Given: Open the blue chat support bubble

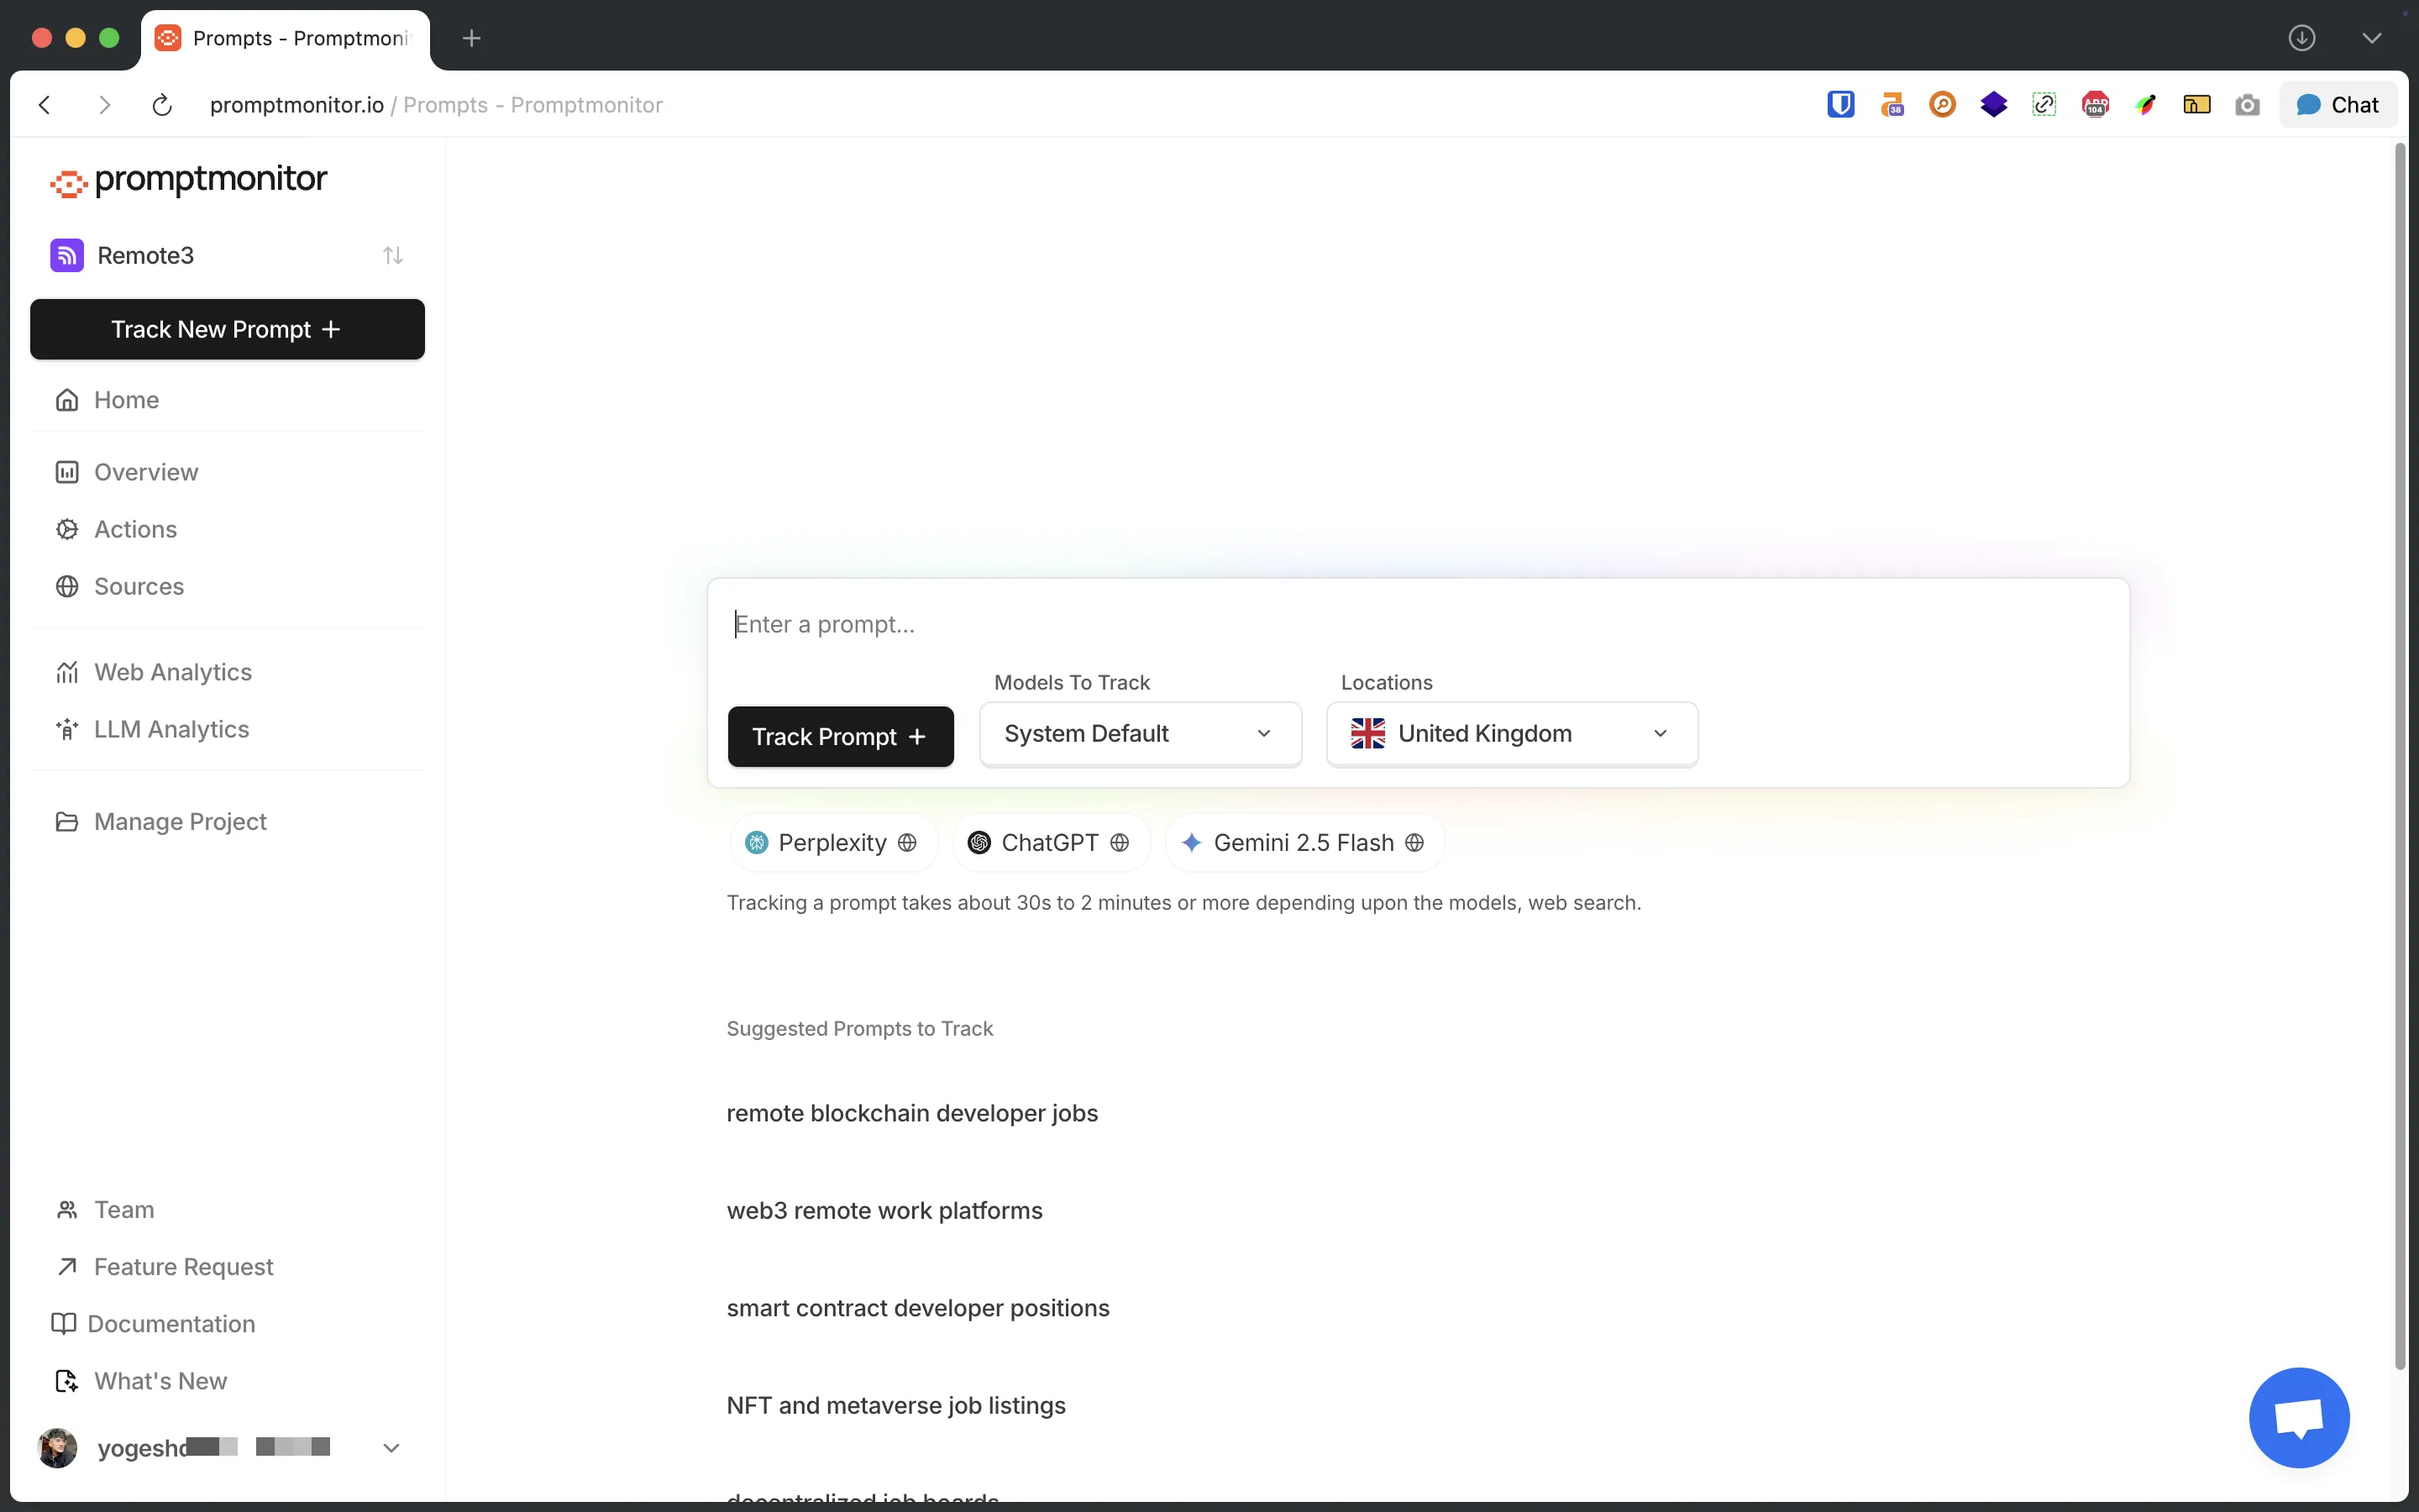Looking at the screenshot, I should pyautogui.click(x=2298, y=1417).
